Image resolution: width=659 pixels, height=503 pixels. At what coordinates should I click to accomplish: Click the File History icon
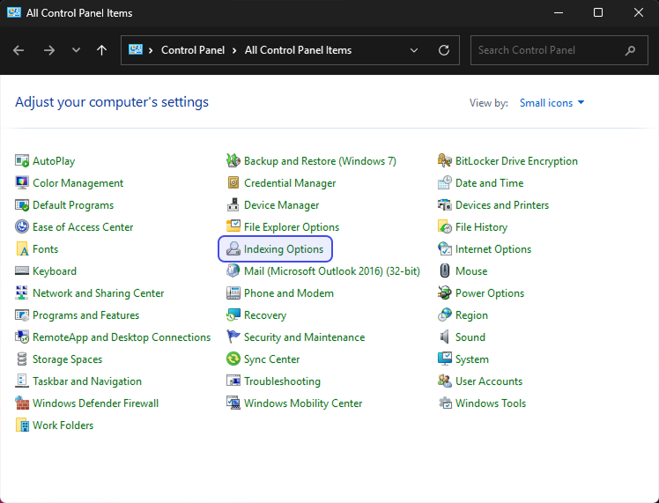coord(445,227)
